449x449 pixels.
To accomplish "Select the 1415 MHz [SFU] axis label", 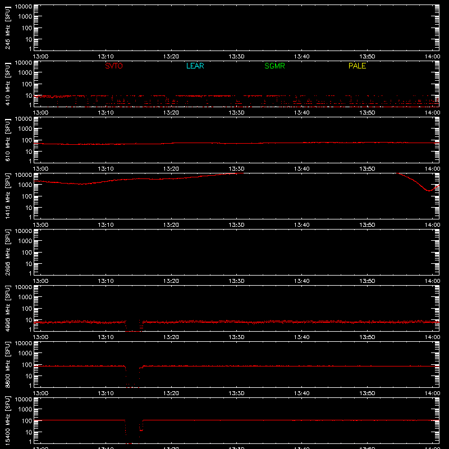I will pos(7,196).
